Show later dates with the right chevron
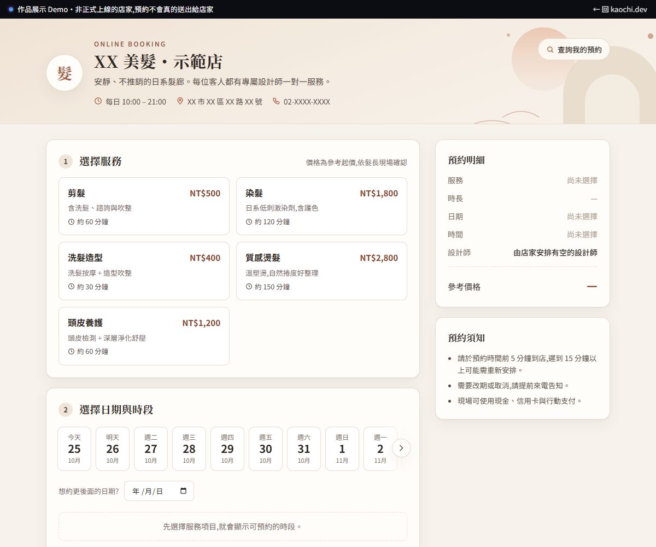The height and width of the screenshot is (547, 656). (401, 448)
